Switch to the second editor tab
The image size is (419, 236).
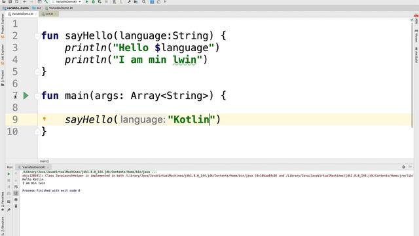coord(49,14)
